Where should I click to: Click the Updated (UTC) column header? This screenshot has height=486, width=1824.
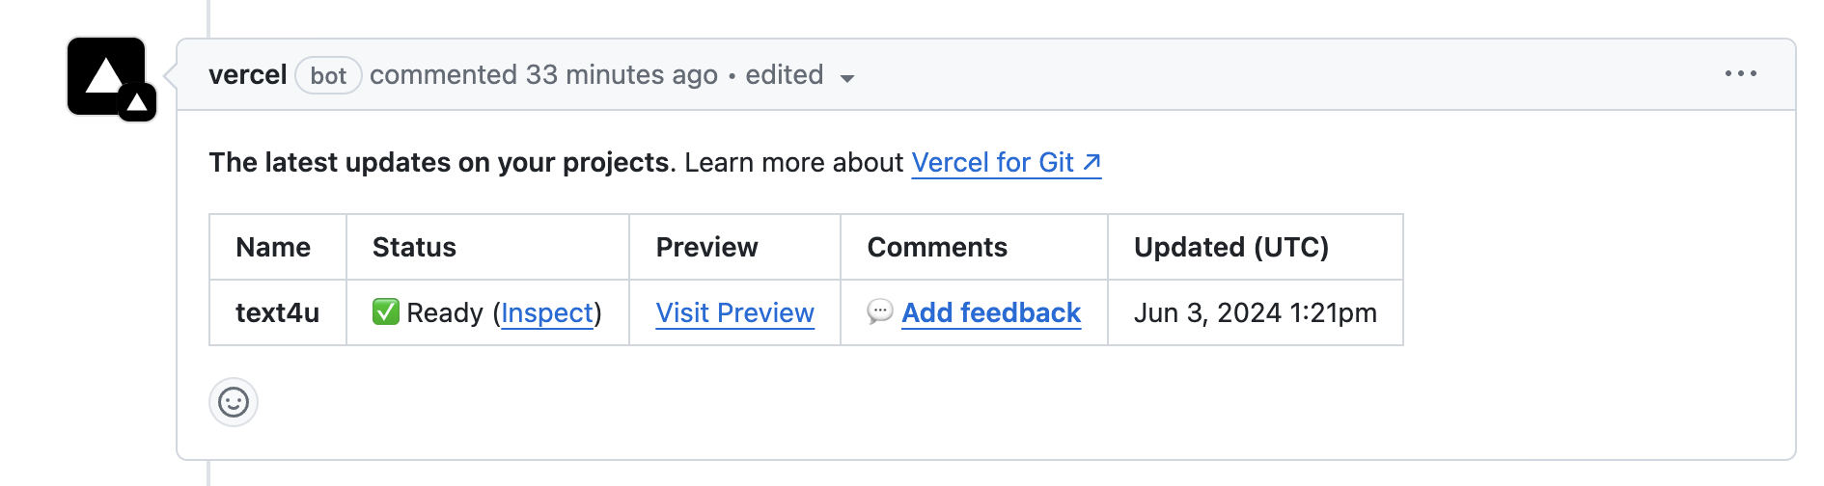pyautogui.click(x=1230, y=248)
